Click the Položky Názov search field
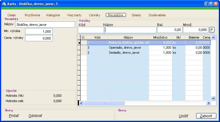This screenshot has height=122, width=220. tap(130, 30)
